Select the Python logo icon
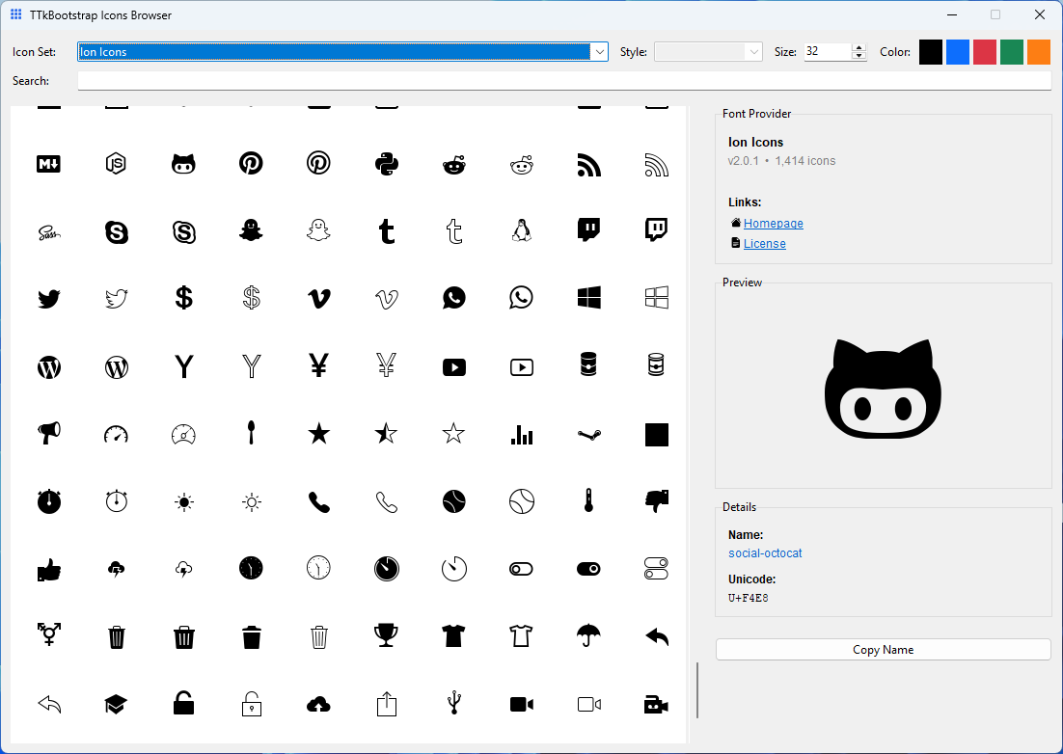 coord(386,164)
